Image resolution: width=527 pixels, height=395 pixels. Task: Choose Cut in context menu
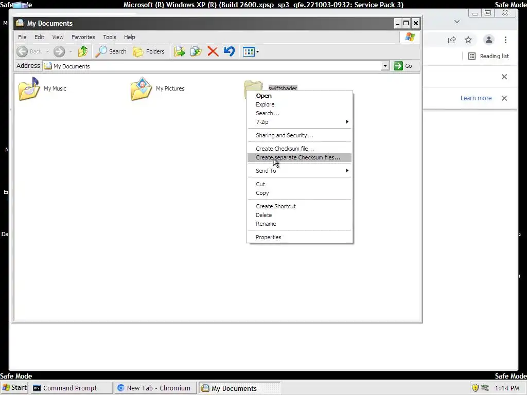(300, 184)
